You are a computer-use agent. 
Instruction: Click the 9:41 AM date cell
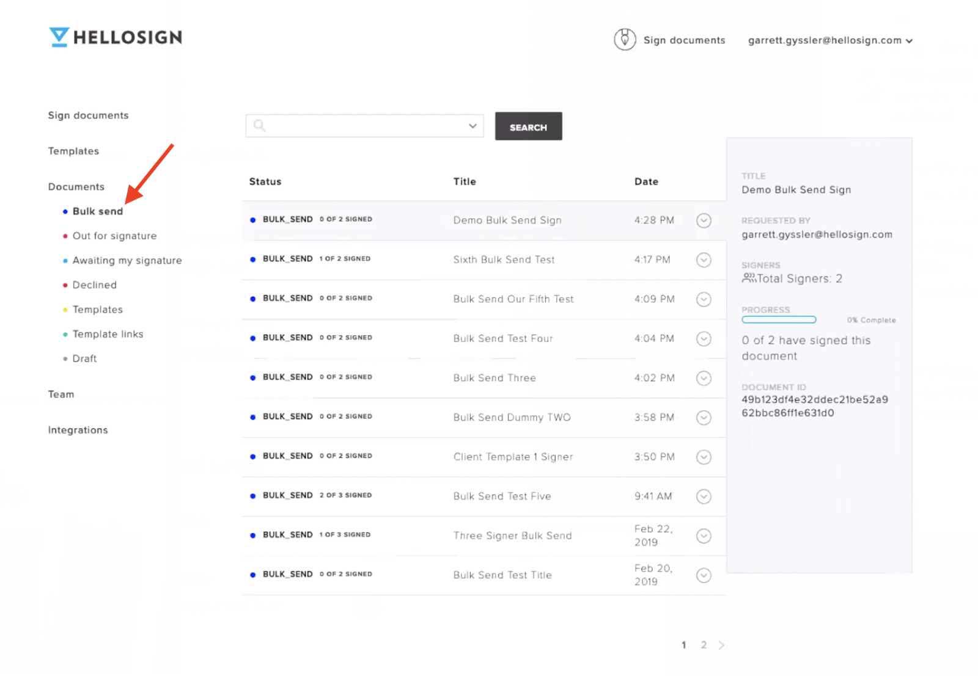pyautogui.click(x=653, y=496)
